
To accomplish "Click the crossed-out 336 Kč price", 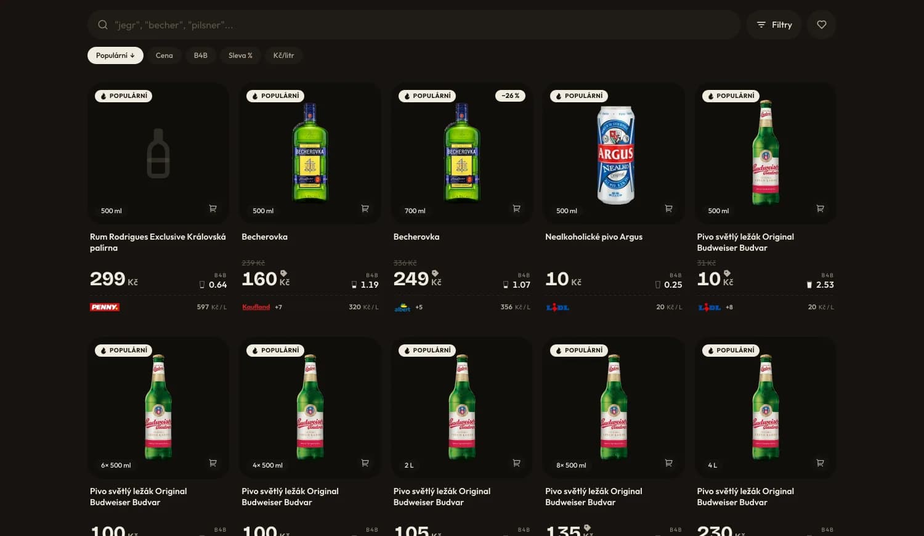I will pyautogui.click(x=405, y=263).
